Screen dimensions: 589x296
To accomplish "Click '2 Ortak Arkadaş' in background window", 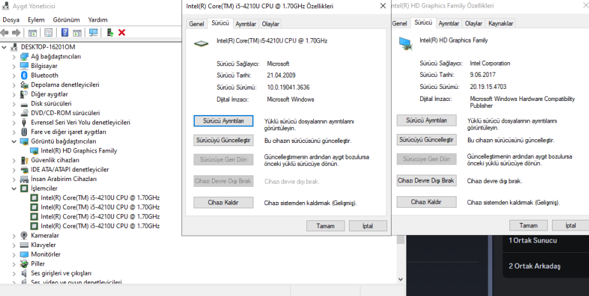I will pyautogui.click(x=534, y=266).
